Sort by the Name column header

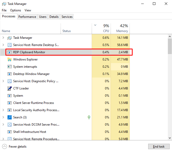pyautogui.click(x=30, y=29)
